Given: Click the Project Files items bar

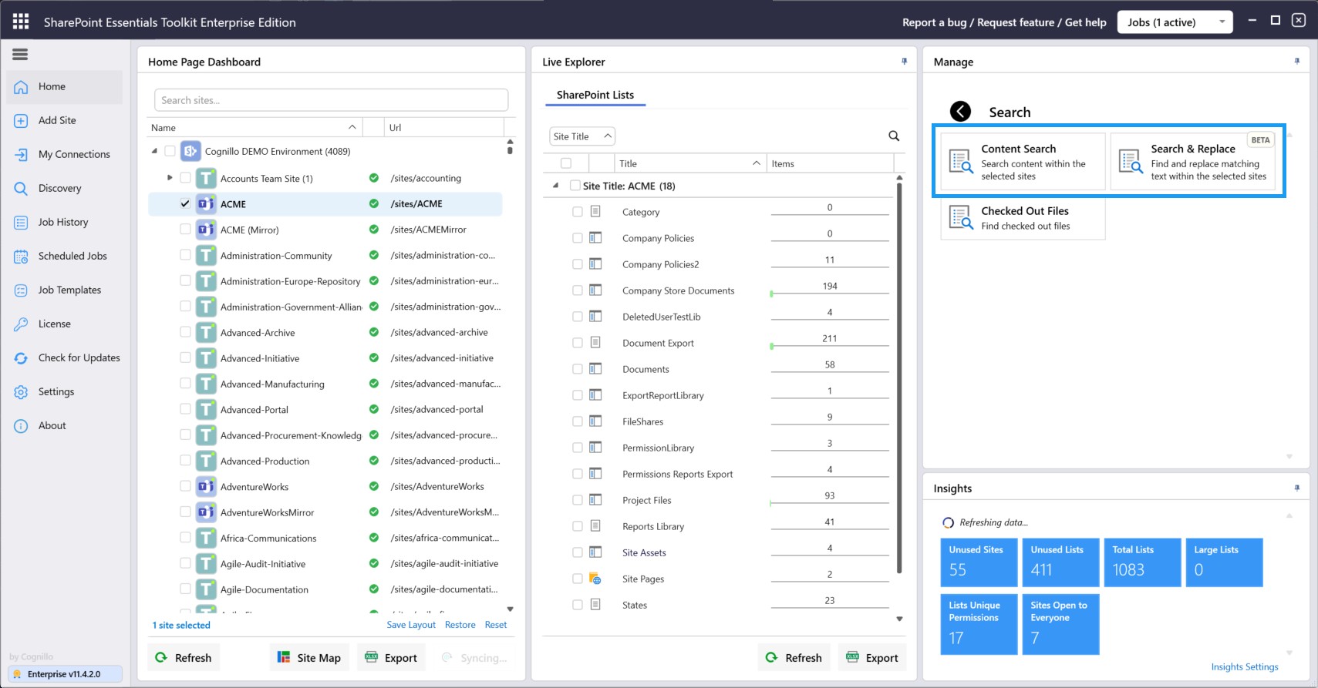Looking at the screenshot, I should coord(830,500).
